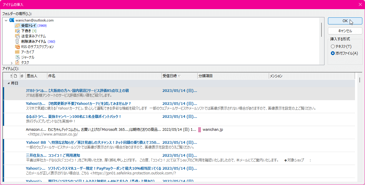Select the 下書き folder
The width and height of the screenshot is (365, 185).
coord(26,31)
